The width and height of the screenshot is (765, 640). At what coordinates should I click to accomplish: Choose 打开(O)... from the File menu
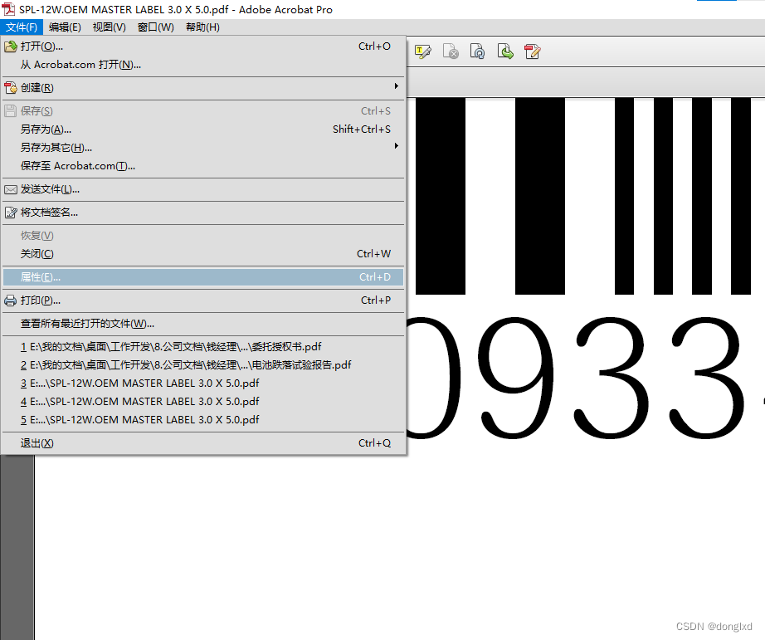[203, 46]
